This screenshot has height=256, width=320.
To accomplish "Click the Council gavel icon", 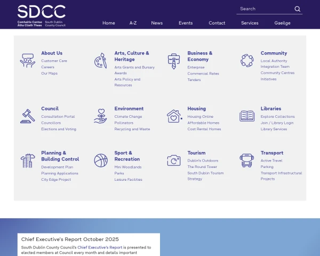I will pyautogui.click(x=28, y=116).
